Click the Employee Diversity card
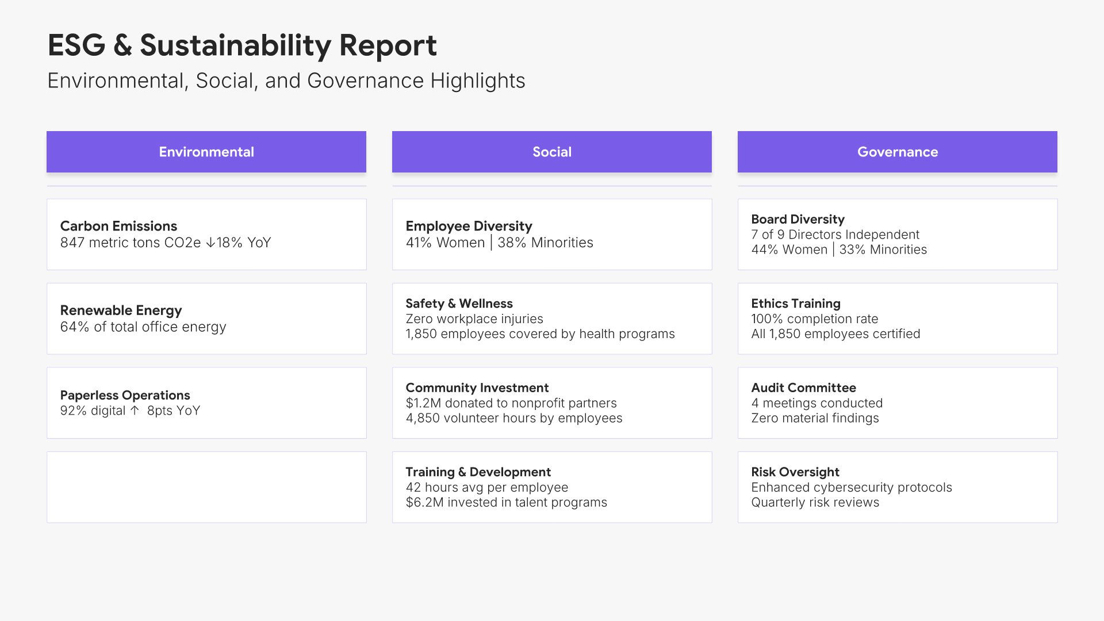The height and width of the screenshot is (621, 1104). pos(551,234)
